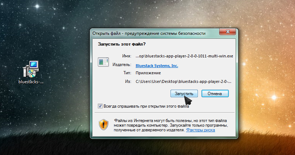Viewport: 295px width, 155px height.
Task: Click the application file icon in dialog
Action: 103,62
